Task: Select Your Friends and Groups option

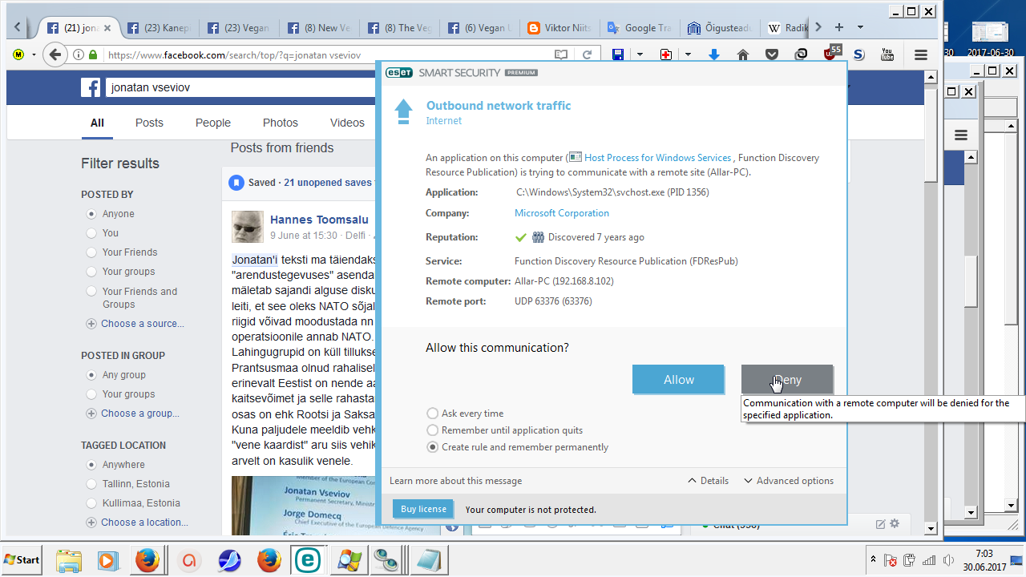Action: pos(91,292)
